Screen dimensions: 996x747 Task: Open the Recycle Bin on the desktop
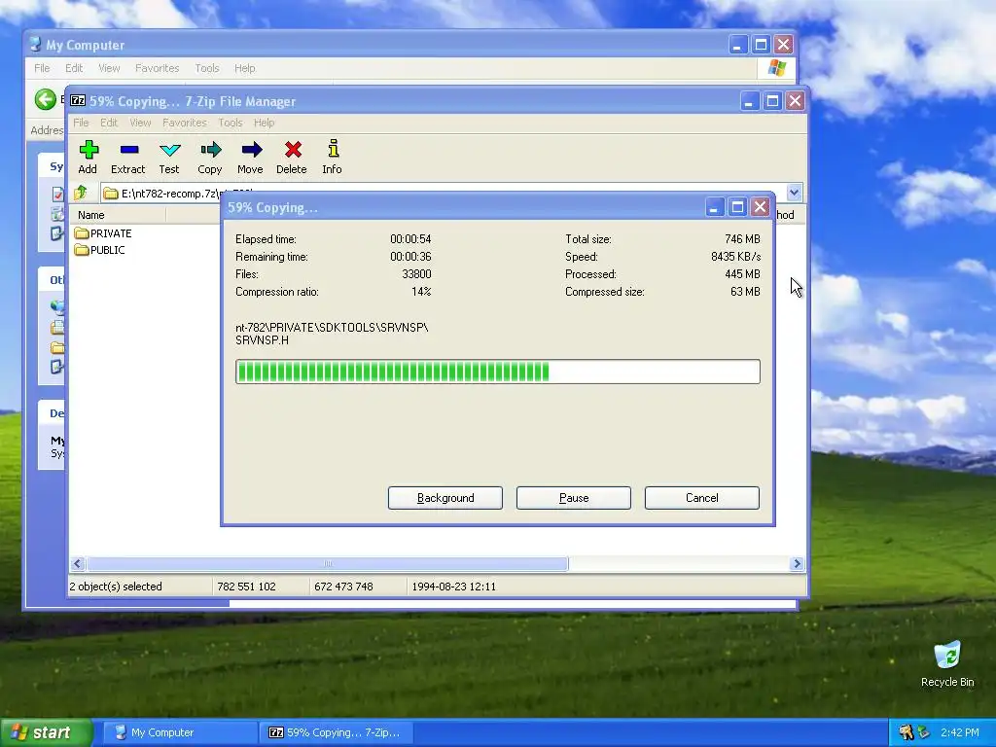947,663
